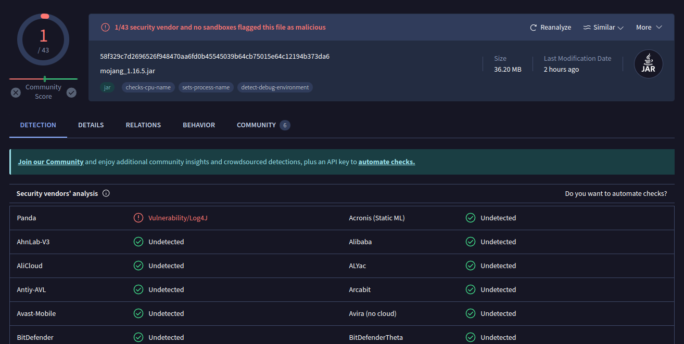Click the warning icon in the flagged banner
Image resolution: width=684 pixels, height=344 pixels.
(x=105, y=27)
